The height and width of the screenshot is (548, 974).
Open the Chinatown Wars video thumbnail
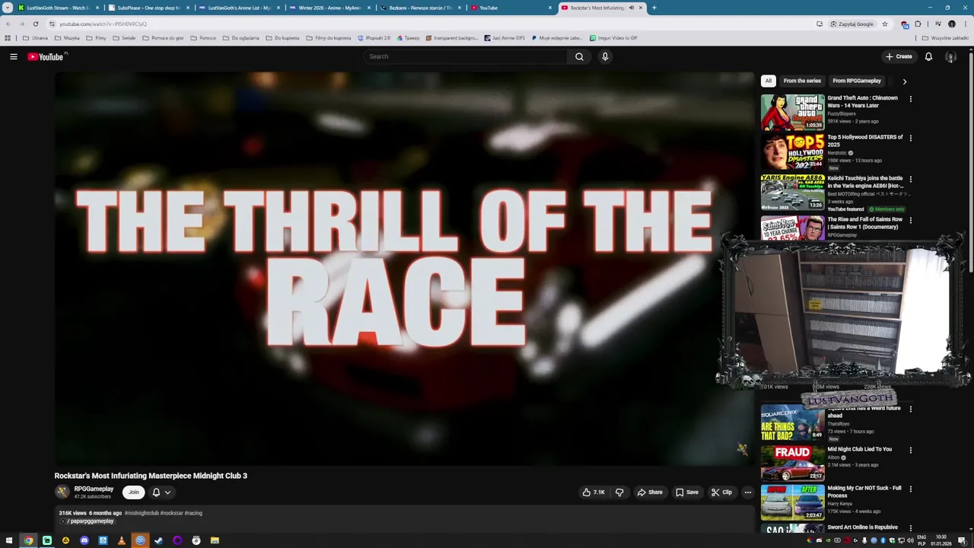792,112
